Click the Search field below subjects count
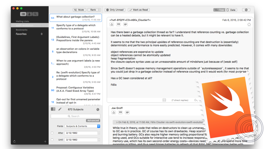This screenshot has height=149, width=265. 75,116
